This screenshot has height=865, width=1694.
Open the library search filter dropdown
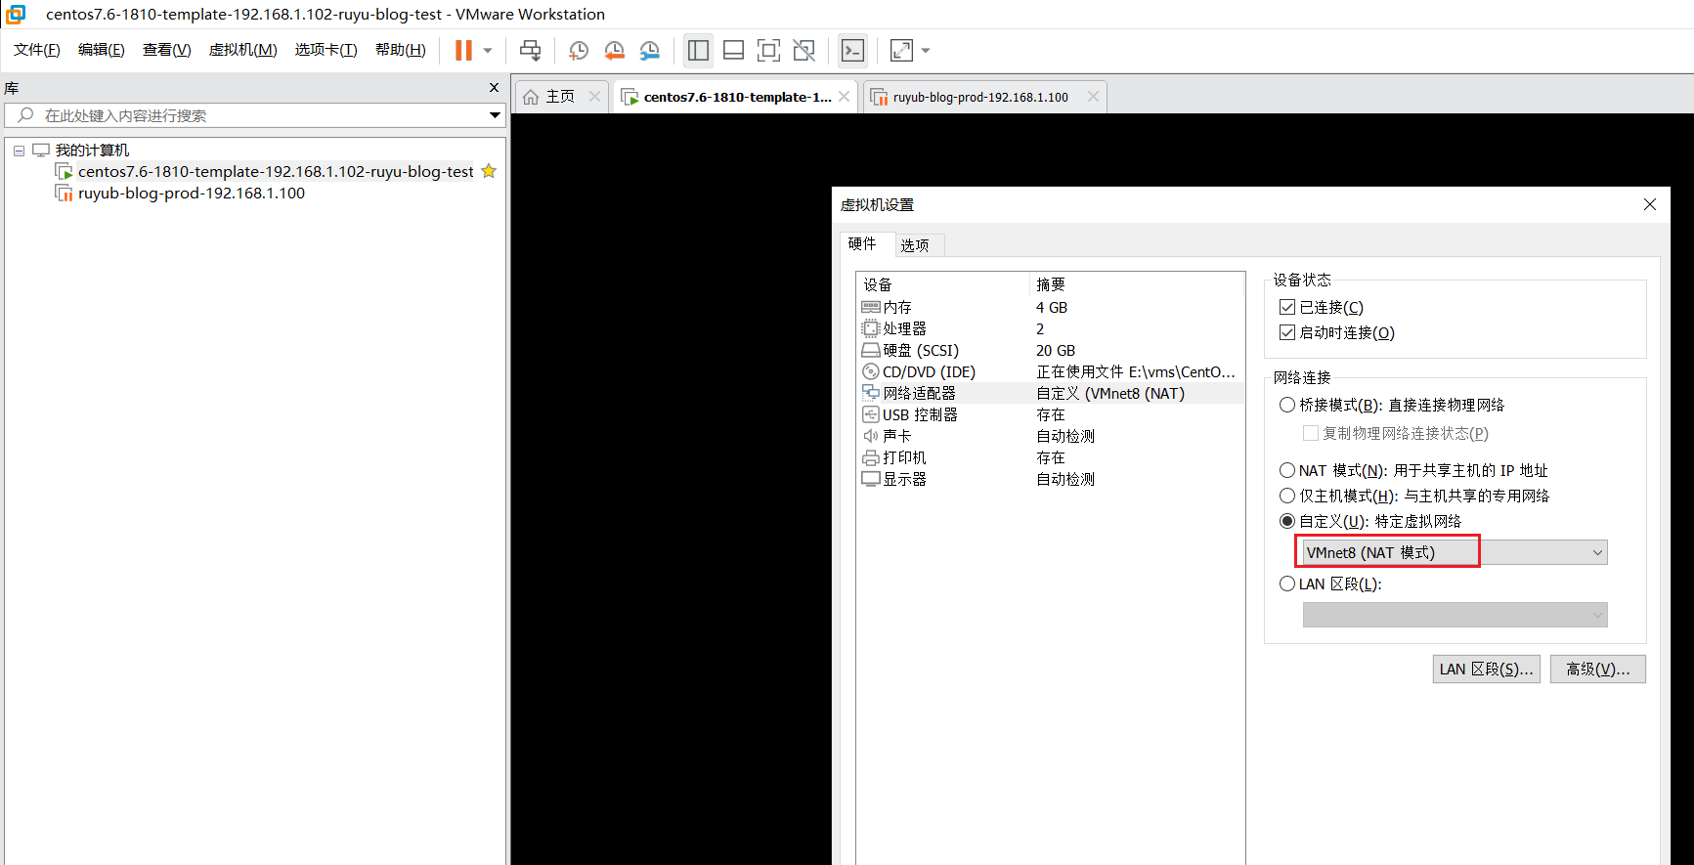496,115
